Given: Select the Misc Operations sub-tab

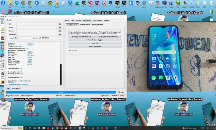Looking at the screenshot, I should tap(72, 25).
